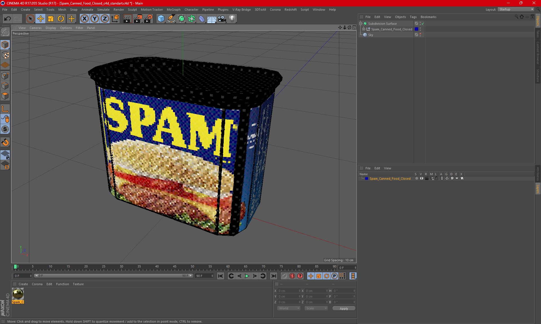The image size is (541, 324).
Task: Select the Move tool
Action: coord(41,19)
